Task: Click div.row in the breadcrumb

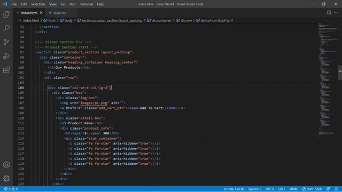Action: (x=186, y=20)
